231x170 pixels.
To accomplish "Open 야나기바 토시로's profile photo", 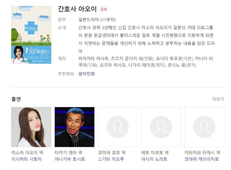I will (x=75, y=127).
